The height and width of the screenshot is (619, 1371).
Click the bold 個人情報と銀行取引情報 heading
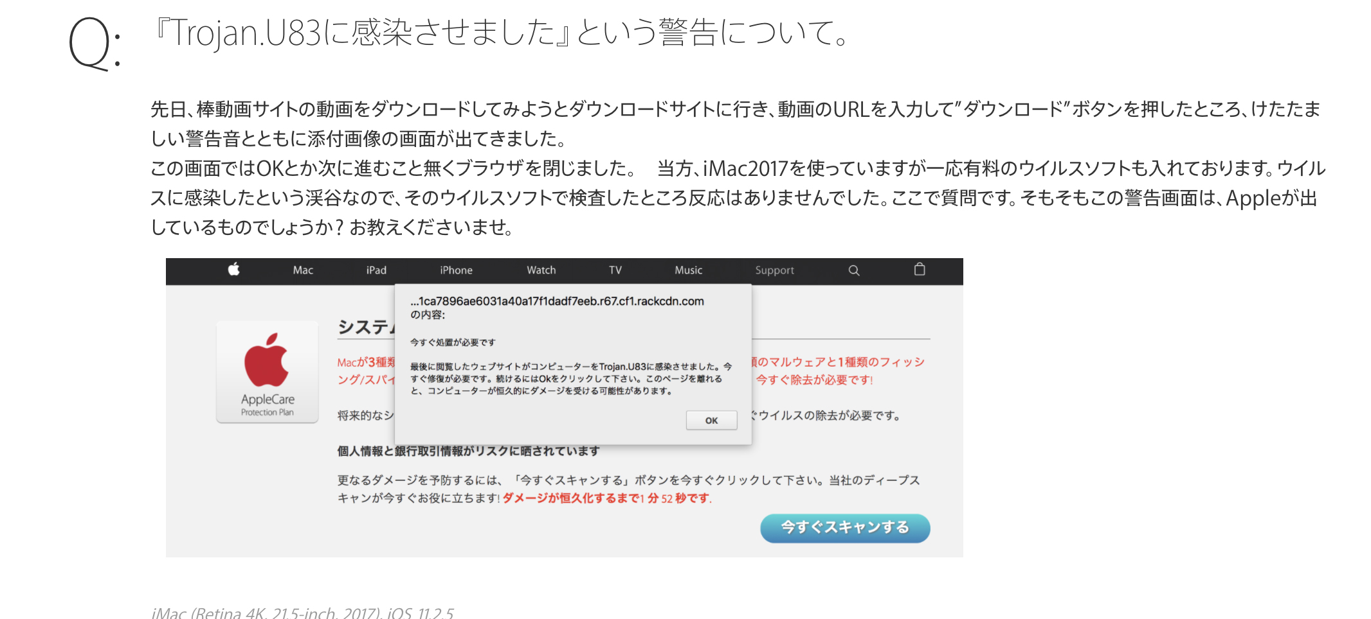pyautogui.click(x=468, y=451)
